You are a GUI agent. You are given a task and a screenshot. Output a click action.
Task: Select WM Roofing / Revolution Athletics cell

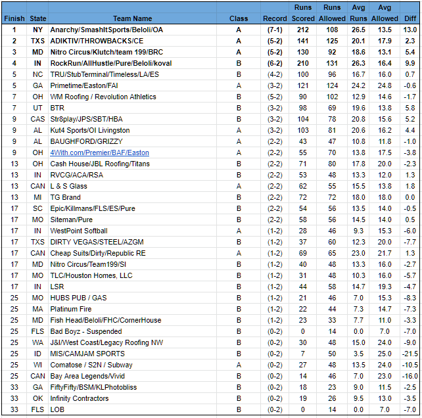click(x=132, y=97)
